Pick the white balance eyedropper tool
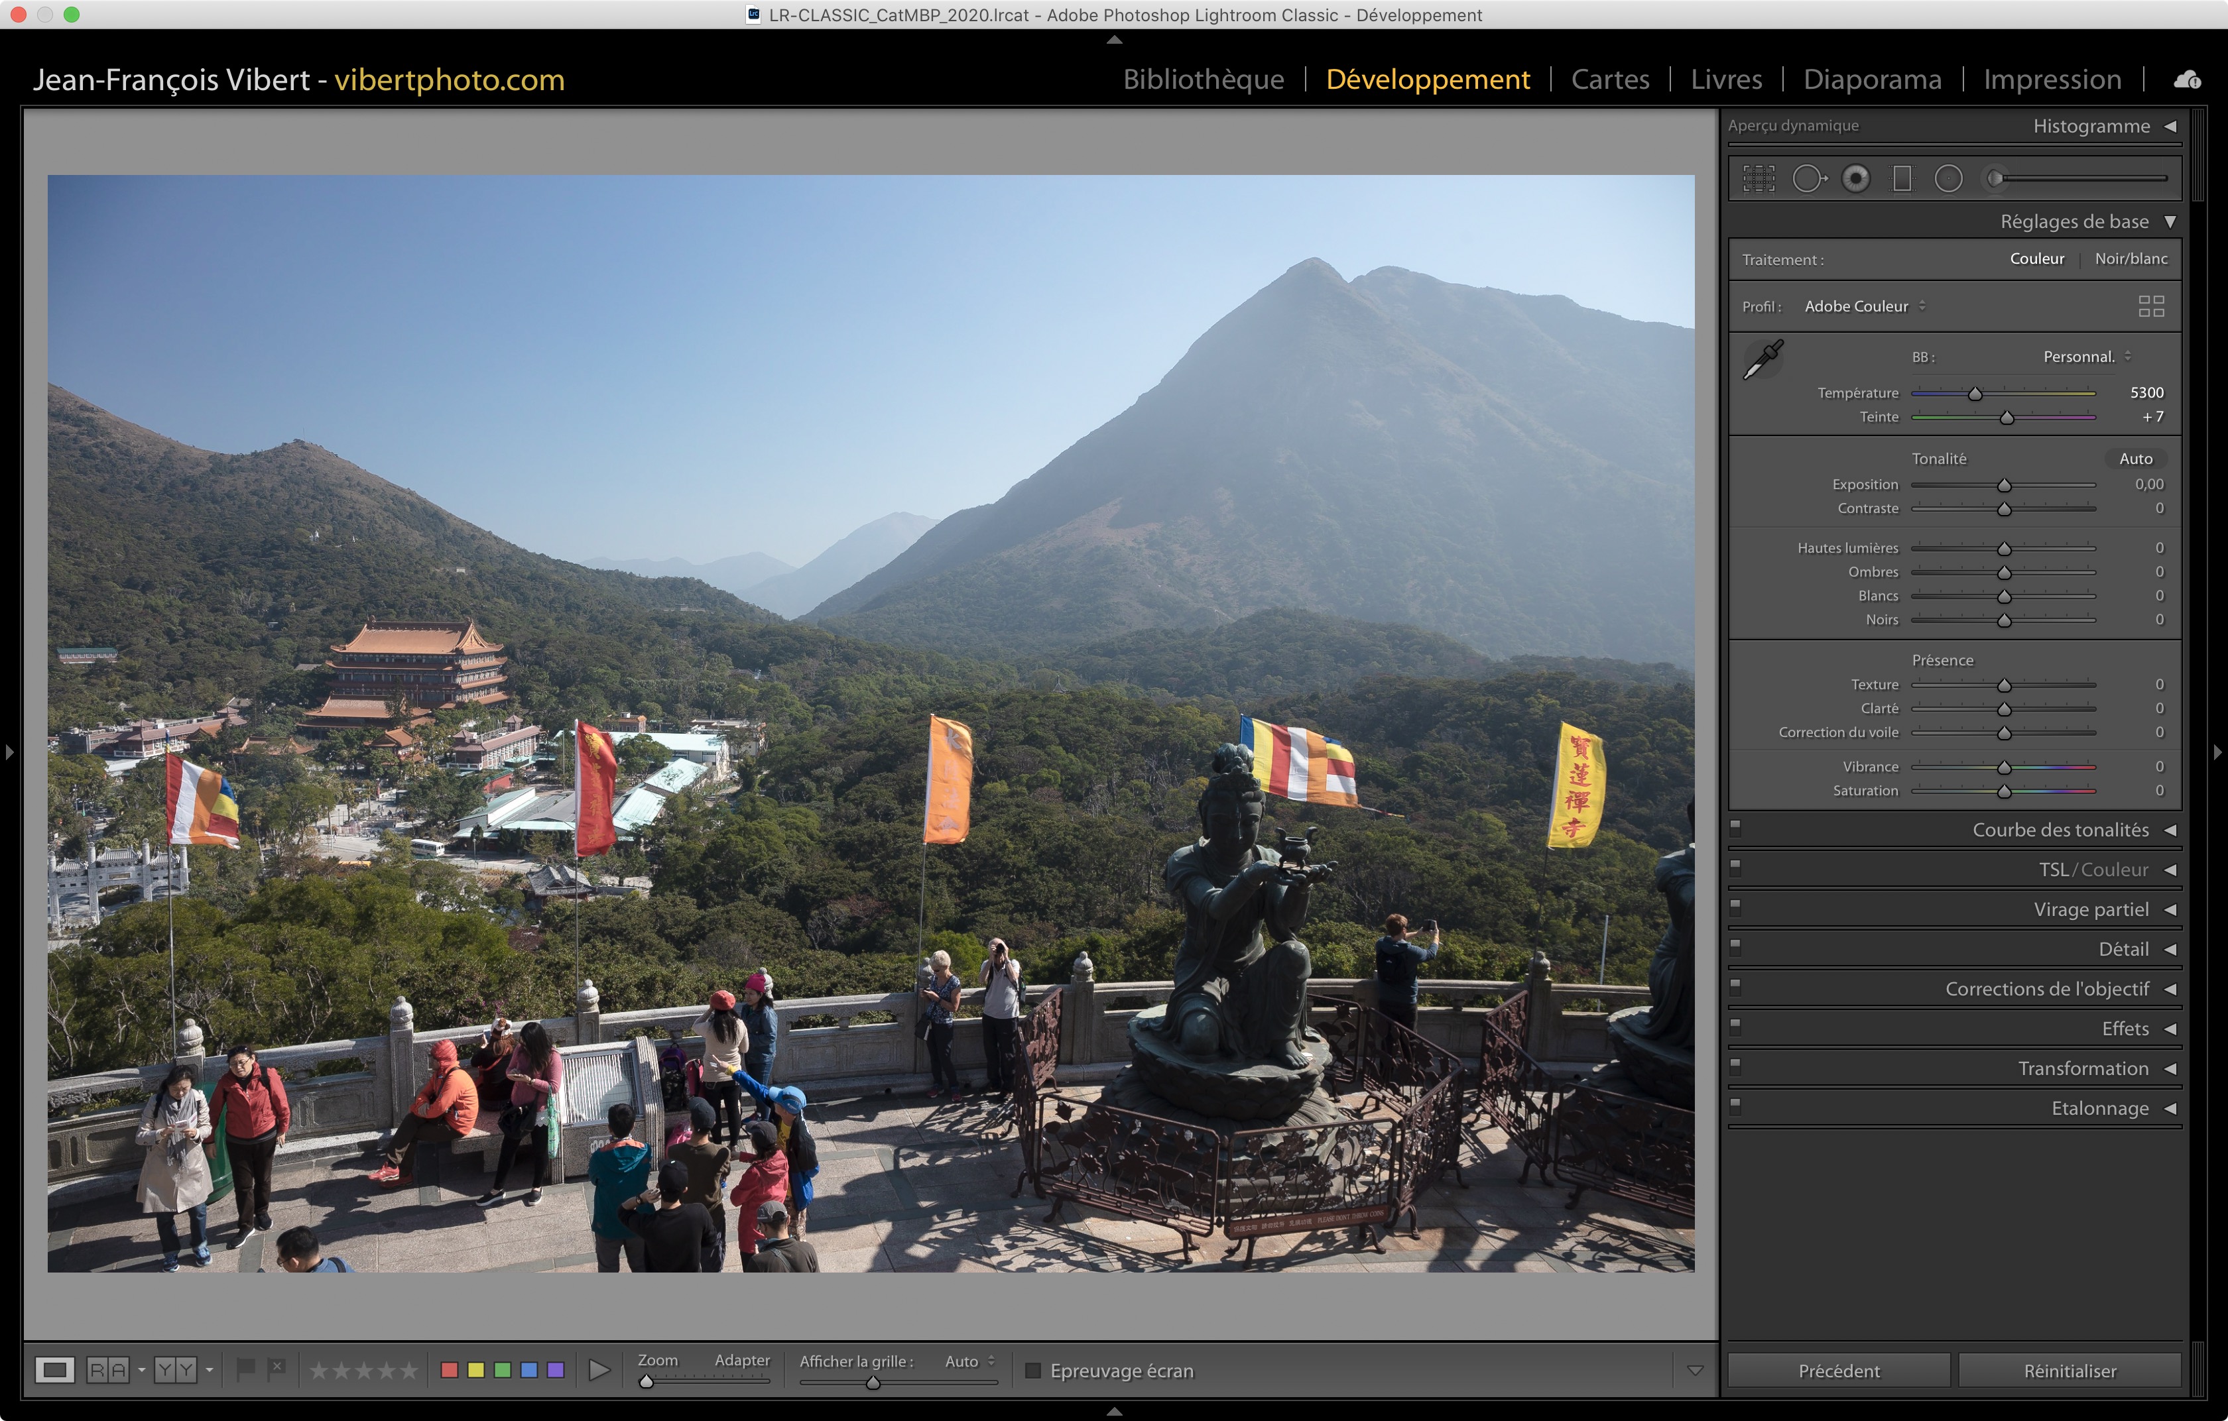Viewport: 2228px width, 1421px height. click(x=1764, y=359)
